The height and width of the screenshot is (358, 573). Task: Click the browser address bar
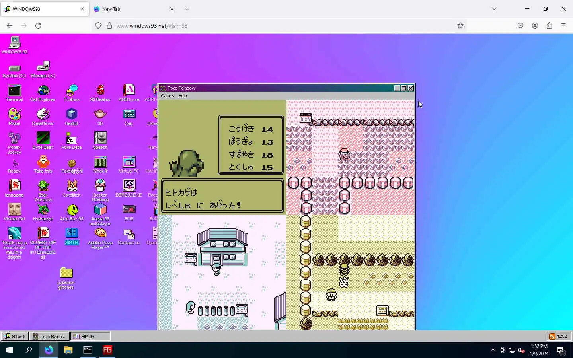[x=279, y=25]
